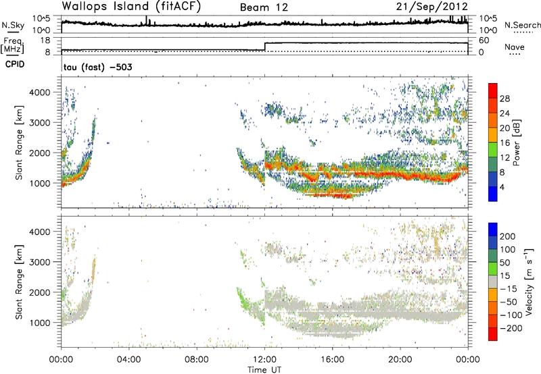
Task: Click the red top segment of the Power colorbar
Action: 493,91
